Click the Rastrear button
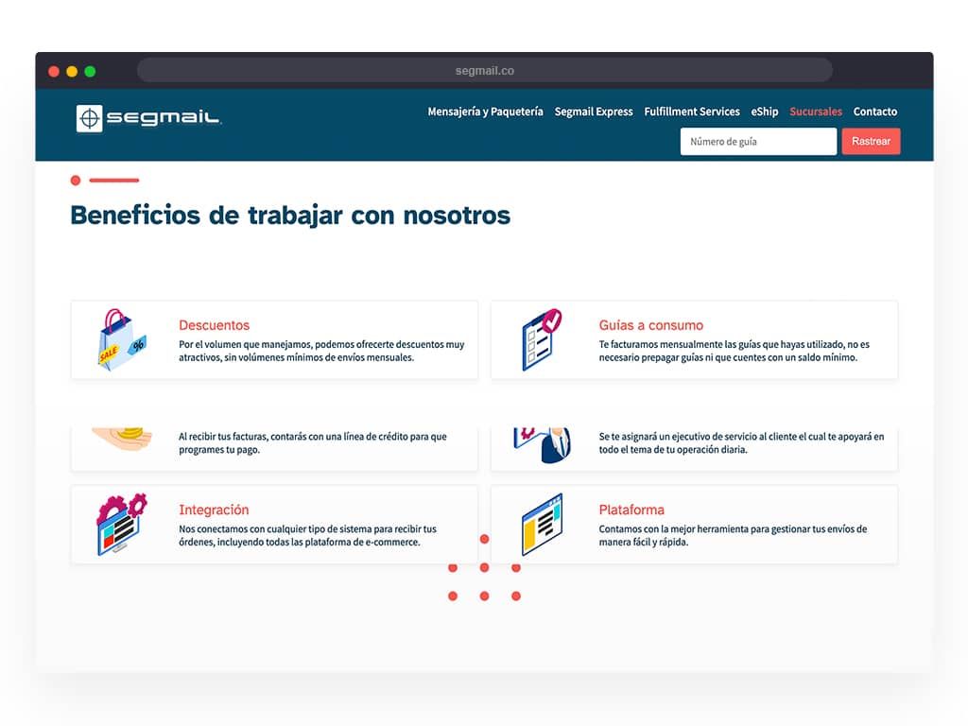This screenshot has height=726, width=968. point(871,142)
